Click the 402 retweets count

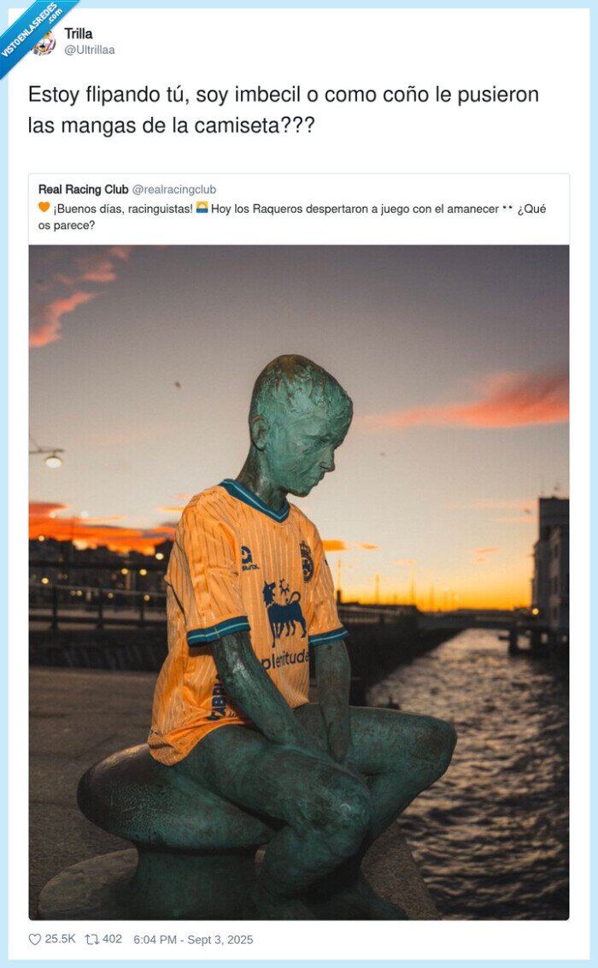pyautogui.click(x=112, y=939)
